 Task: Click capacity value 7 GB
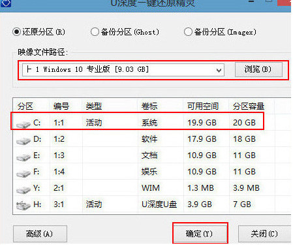242,204
